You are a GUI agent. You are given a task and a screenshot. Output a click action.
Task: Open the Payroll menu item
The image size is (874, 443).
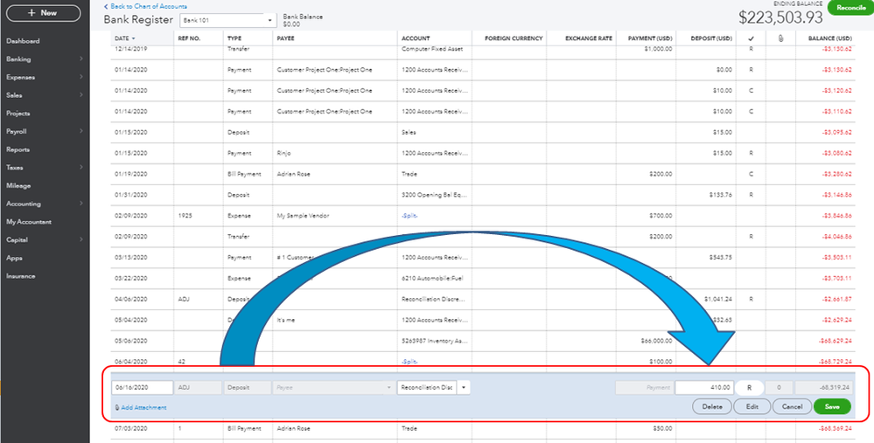click(16, 131)
